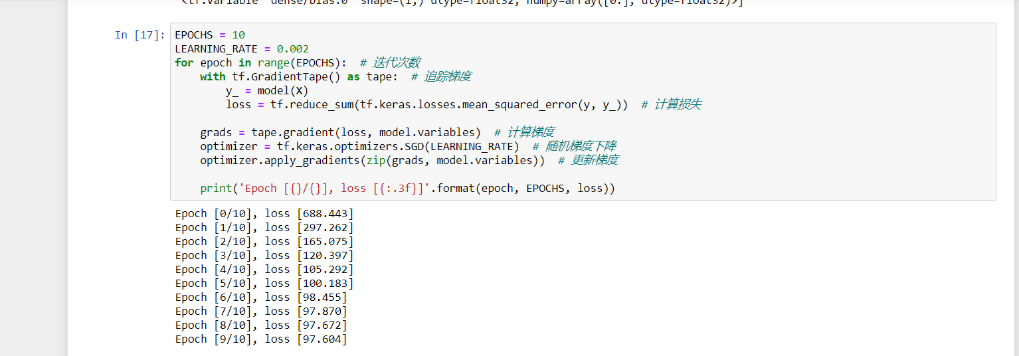
Task: Click the EPOCHS = 10 code line
Action: [210, 35]
